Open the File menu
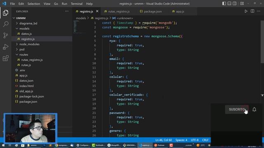 [x=12, y=4]
